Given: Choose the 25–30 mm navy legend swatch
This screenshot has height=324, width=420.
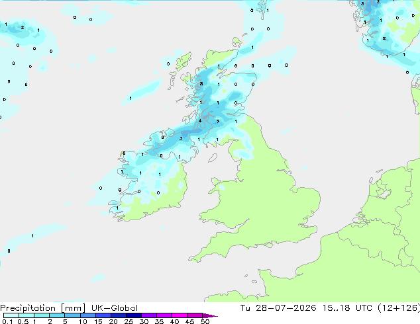Looking at the screenshot, I should [x=133, y=315].
